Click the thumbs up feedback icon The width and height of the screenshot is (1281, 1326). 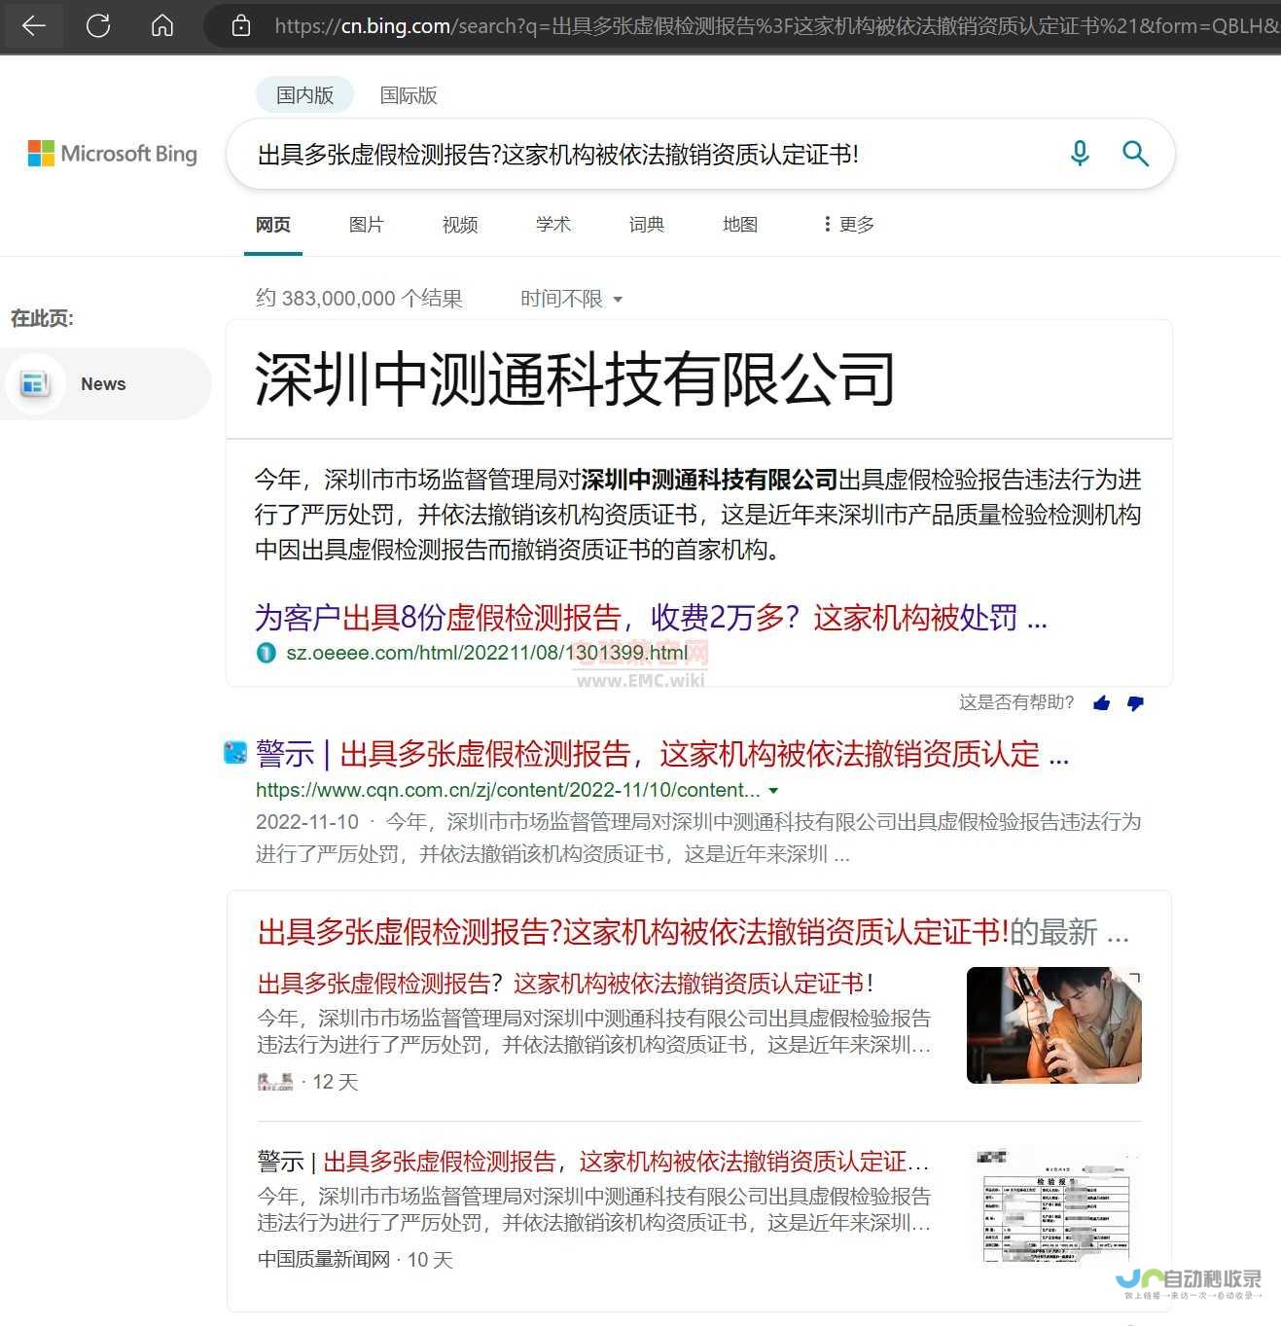pyautogui.click(x=1102, y=703)
